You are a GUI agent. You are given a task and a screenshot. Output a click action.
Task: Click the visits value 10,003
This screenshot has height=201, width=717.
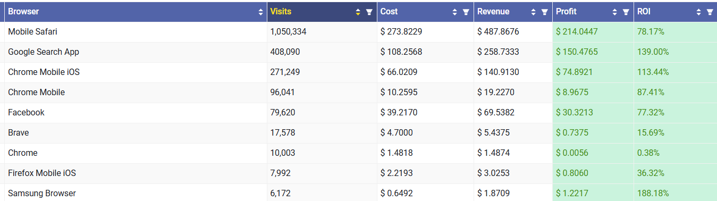(283, 153)
